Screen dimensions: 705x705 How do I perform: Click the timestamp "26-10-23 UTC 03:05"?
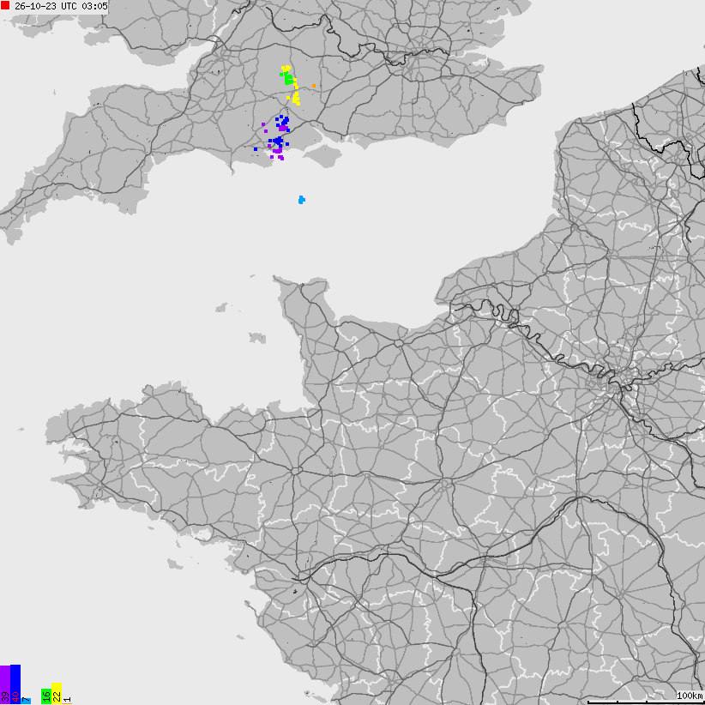click(x=61, y=6)
